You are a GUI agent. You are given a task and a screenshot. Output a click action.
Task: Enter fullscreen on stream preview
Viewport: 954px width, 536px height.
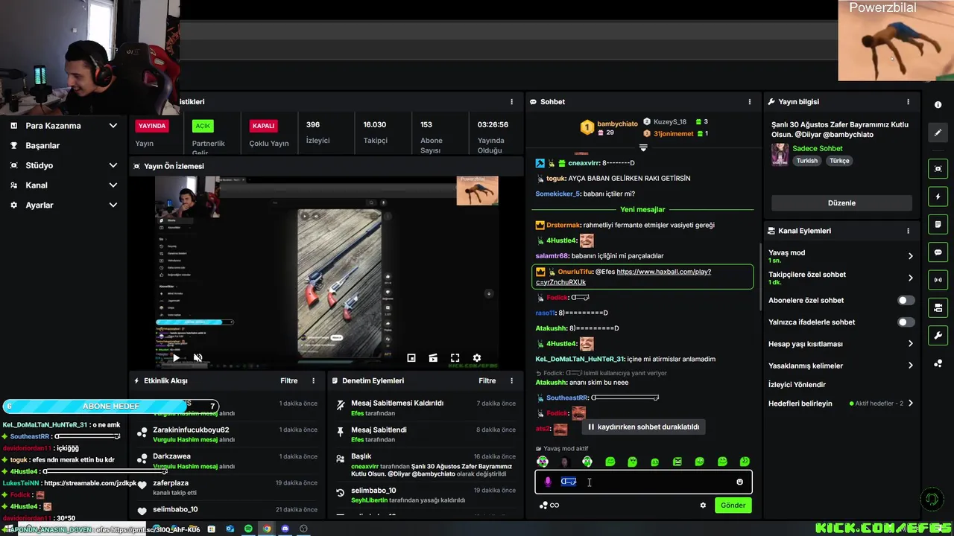pos(455,358)
